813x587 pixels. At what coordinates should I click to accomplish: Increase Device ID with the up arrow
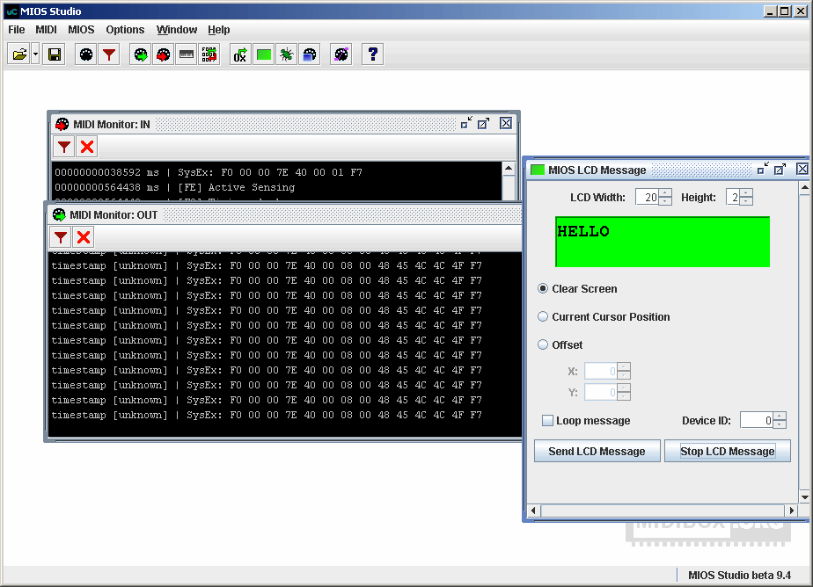coord(780,417)
